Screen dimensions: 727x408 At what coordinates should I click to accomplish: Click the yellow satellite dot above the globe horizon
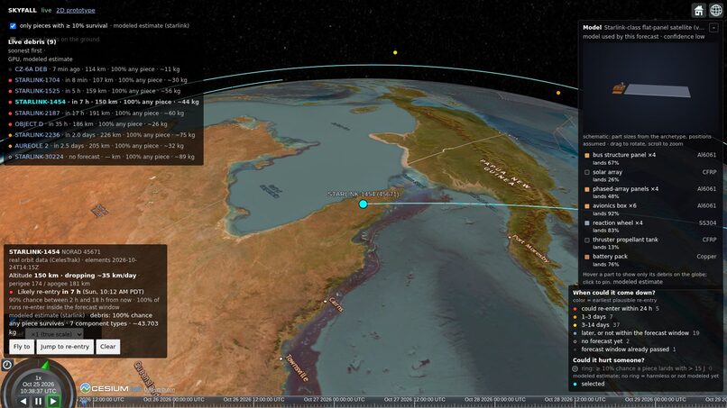[x=395, y=53]
